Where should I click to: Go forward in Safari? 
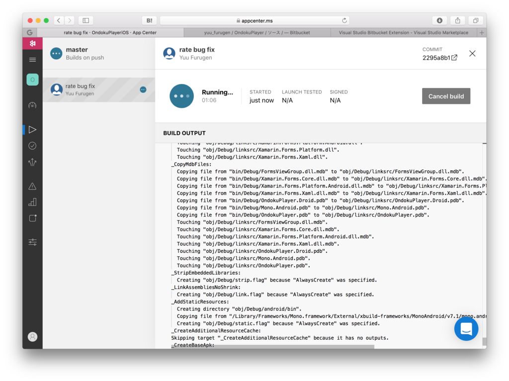point(70,20)
